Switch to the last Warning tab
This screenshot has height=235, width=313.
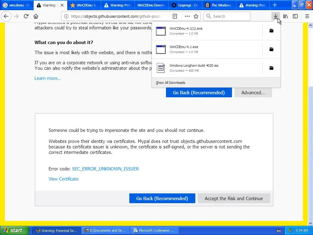pos(253,5)
